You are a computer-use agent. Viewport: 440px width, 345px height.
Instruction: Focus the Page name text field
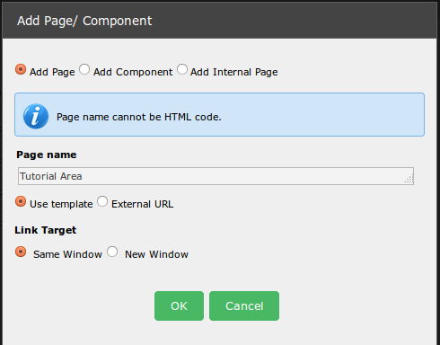click(216, 176)
